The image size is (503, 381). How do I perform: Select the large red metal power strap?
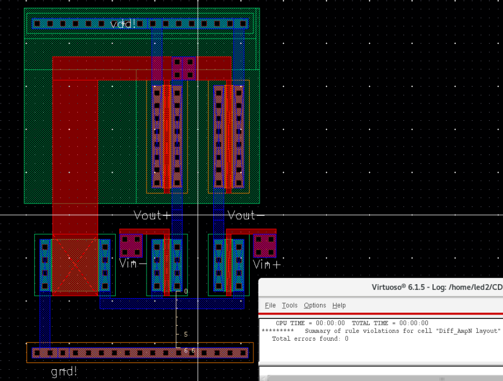click(x=76, y=140)
